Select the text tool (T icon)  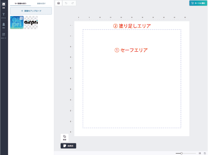[4, 16]
